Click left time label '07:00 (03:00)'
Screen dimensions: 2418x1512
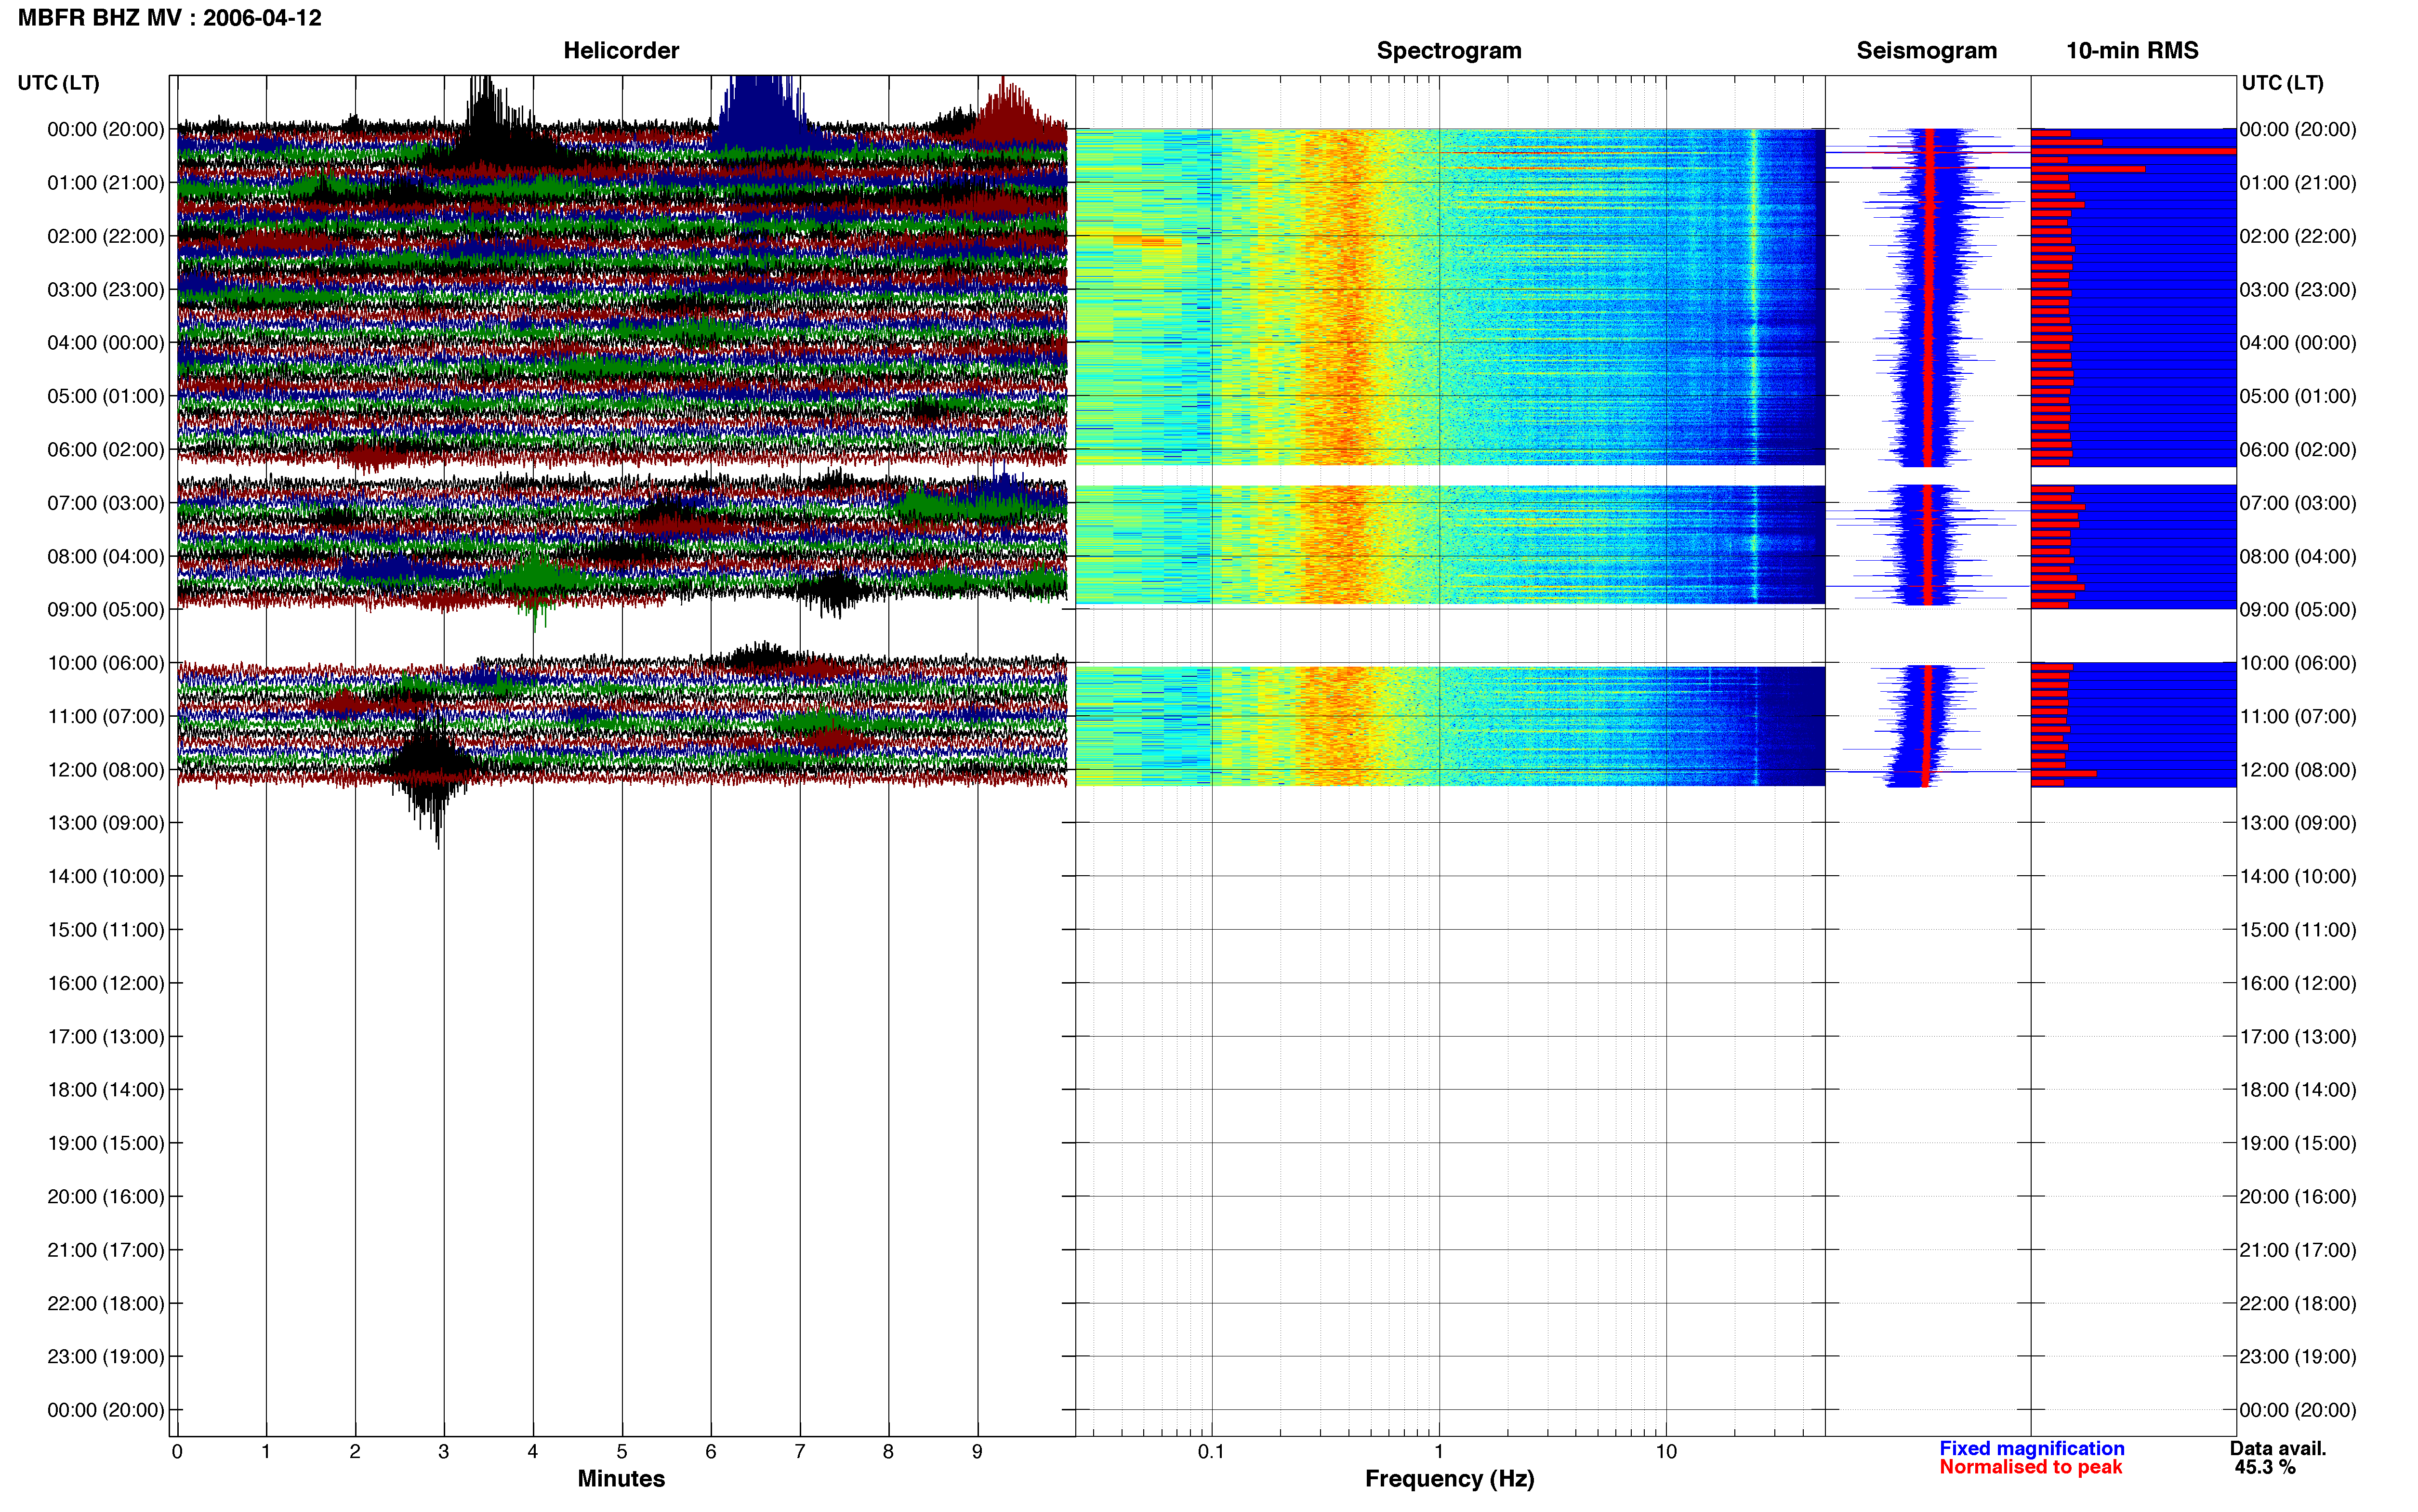click(x=105, y=503)
